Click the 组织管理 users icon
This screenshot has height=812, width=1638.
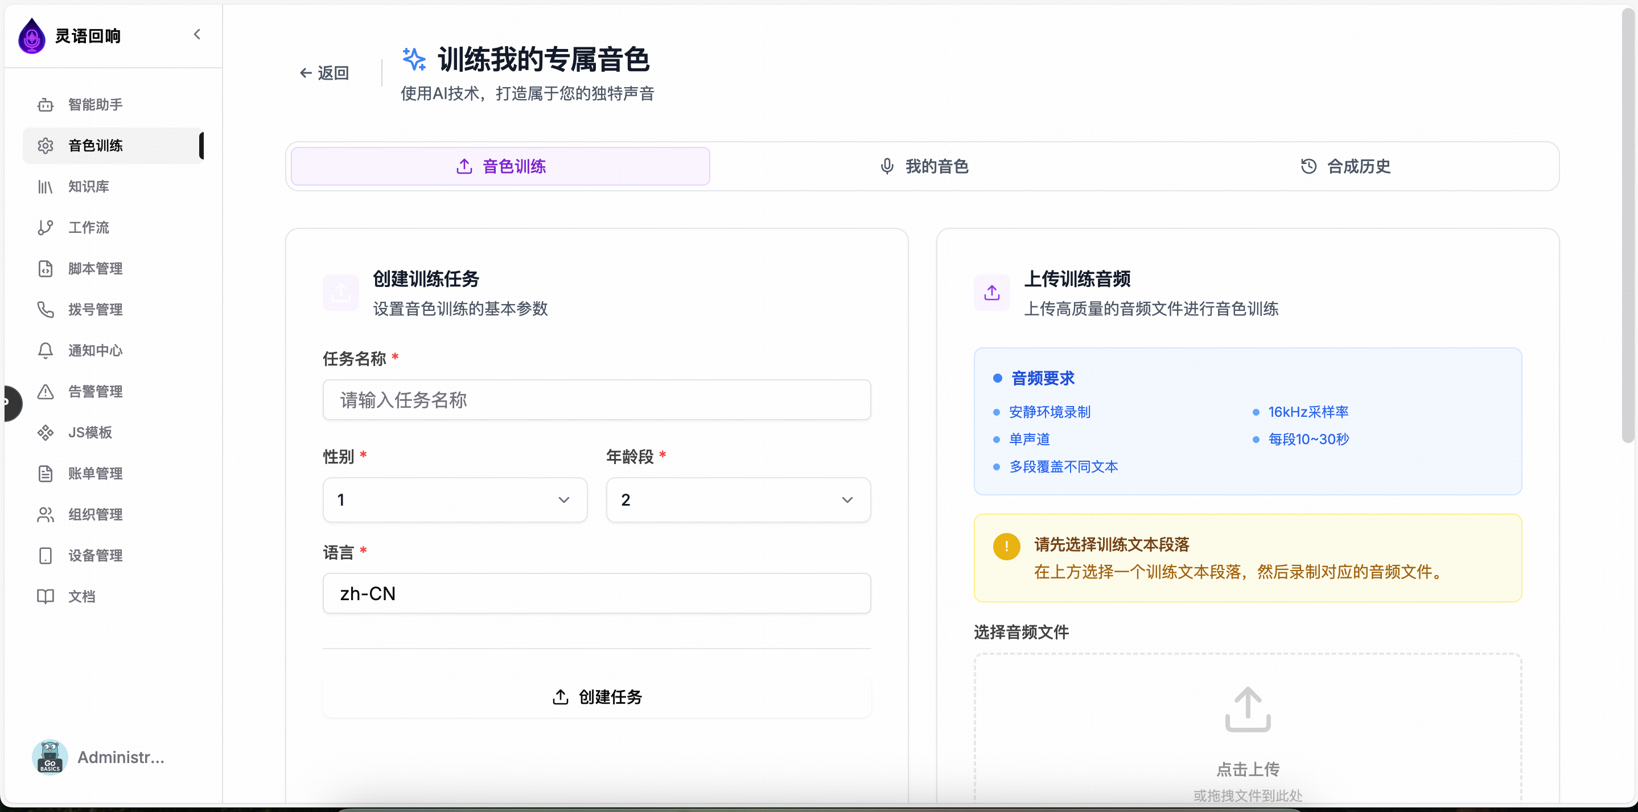(x=45, y=515)
